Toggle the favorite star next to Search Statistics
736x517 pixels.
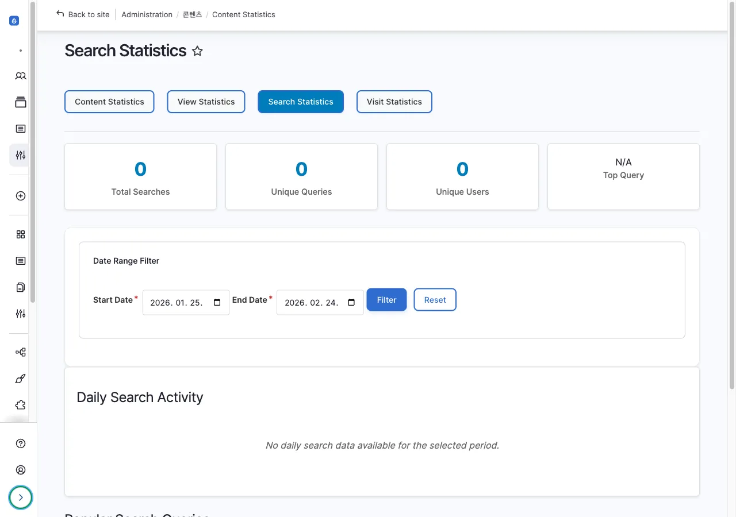tap(197, 51)
